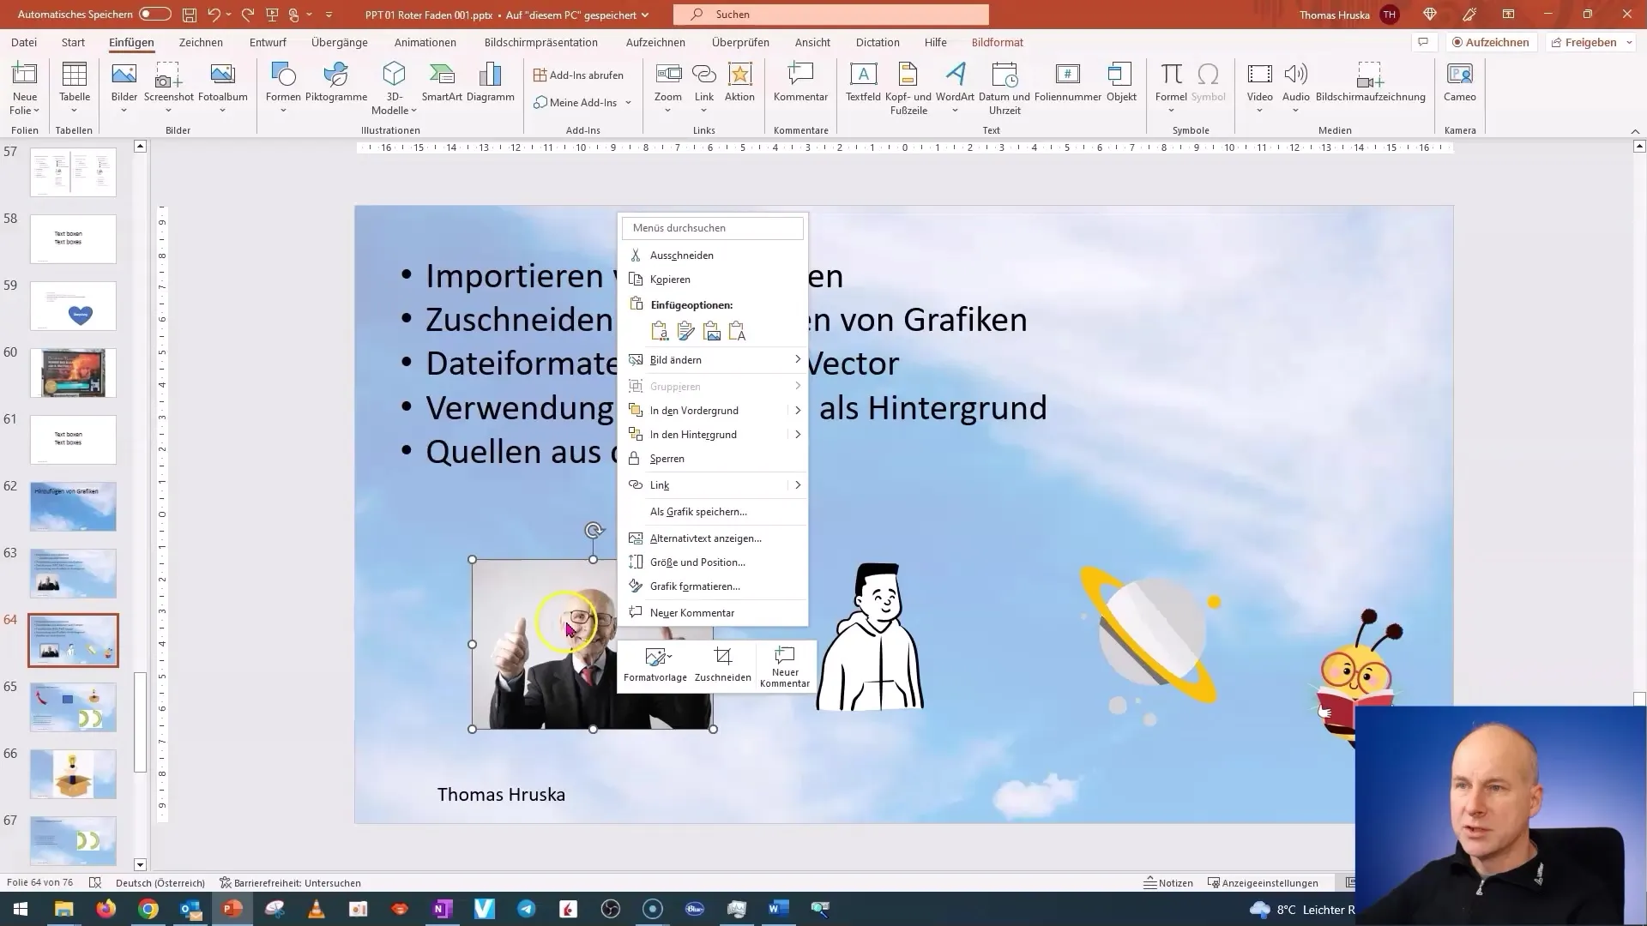Insert a SmartArt graphic
This screenshot has width=1647, height=926.
tap(442, 83)
